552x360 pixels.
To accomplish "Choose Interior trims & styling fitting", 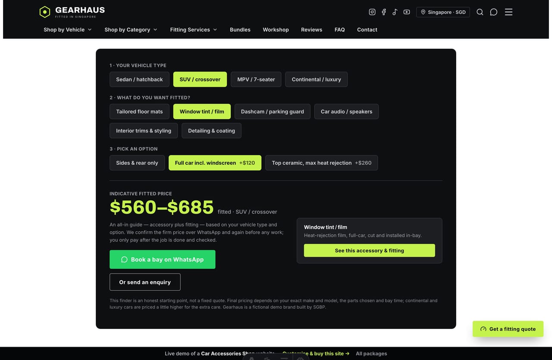I will [x=144, y=130].
